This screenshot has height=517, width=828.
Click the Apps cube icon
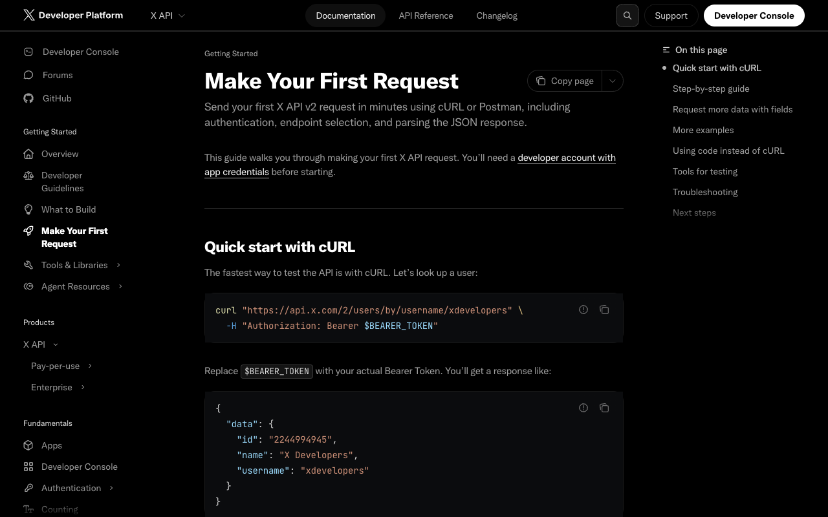coord(28,445)
